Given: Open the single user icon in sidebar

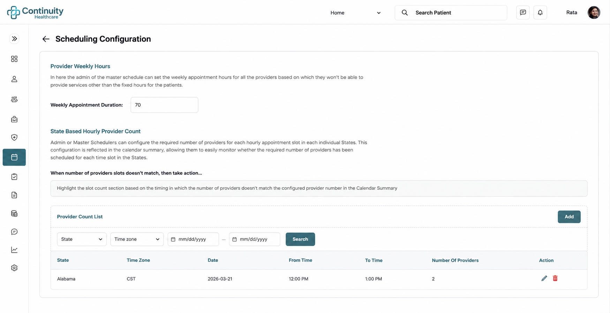Looking at the screenshot, I should coord(14,79).
